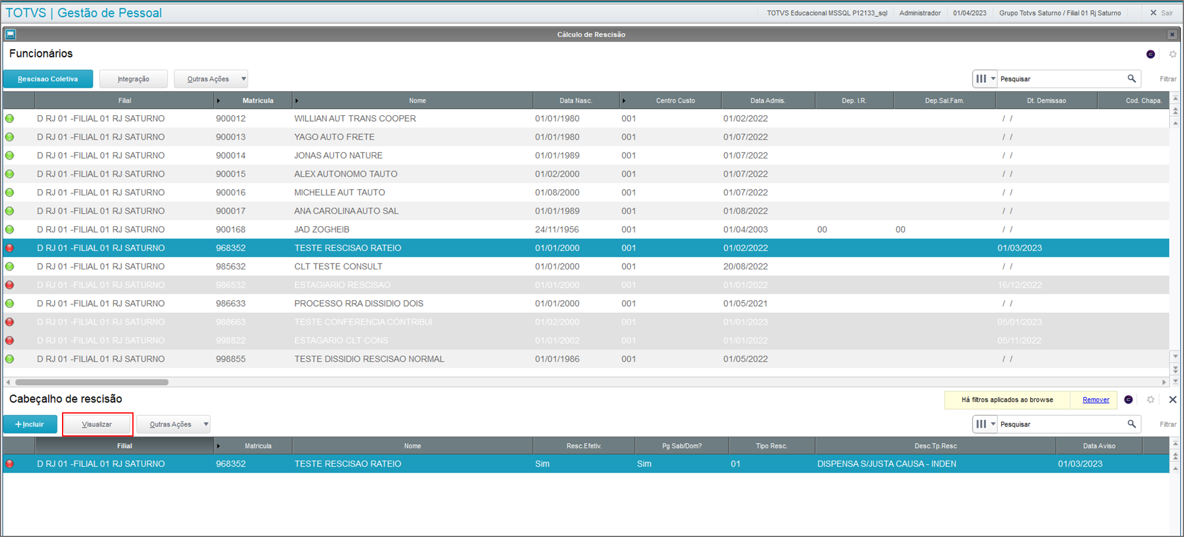Click the Incluir button
The width and height of the screenshot is (1184, 537).
click(x=30, y=424)
